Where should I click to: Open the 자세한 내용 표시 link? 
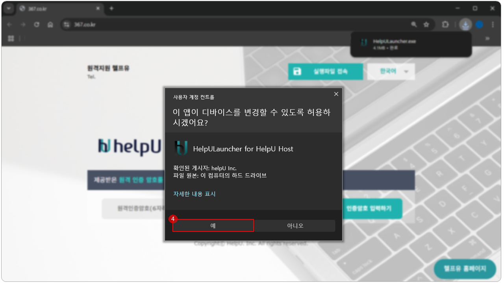(195, 194)
